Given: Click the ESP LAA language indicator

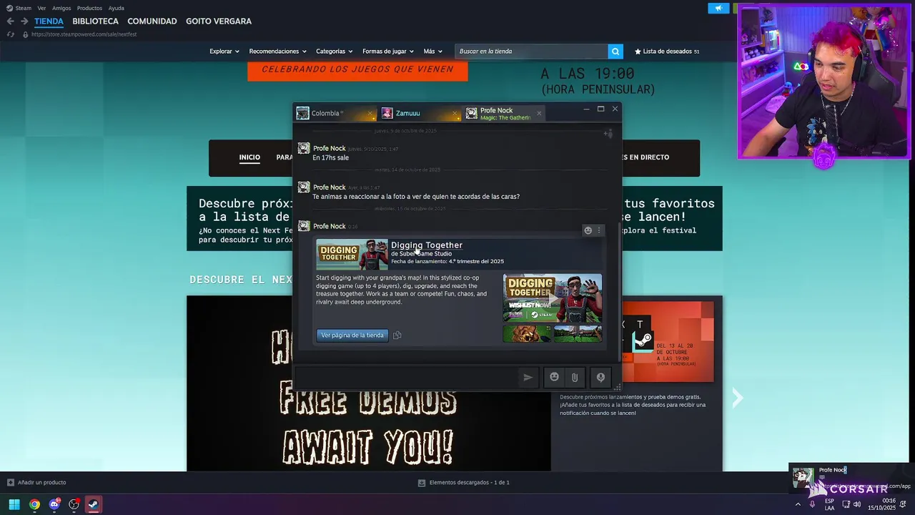Looking at the screenshot, I should (829, 504).
